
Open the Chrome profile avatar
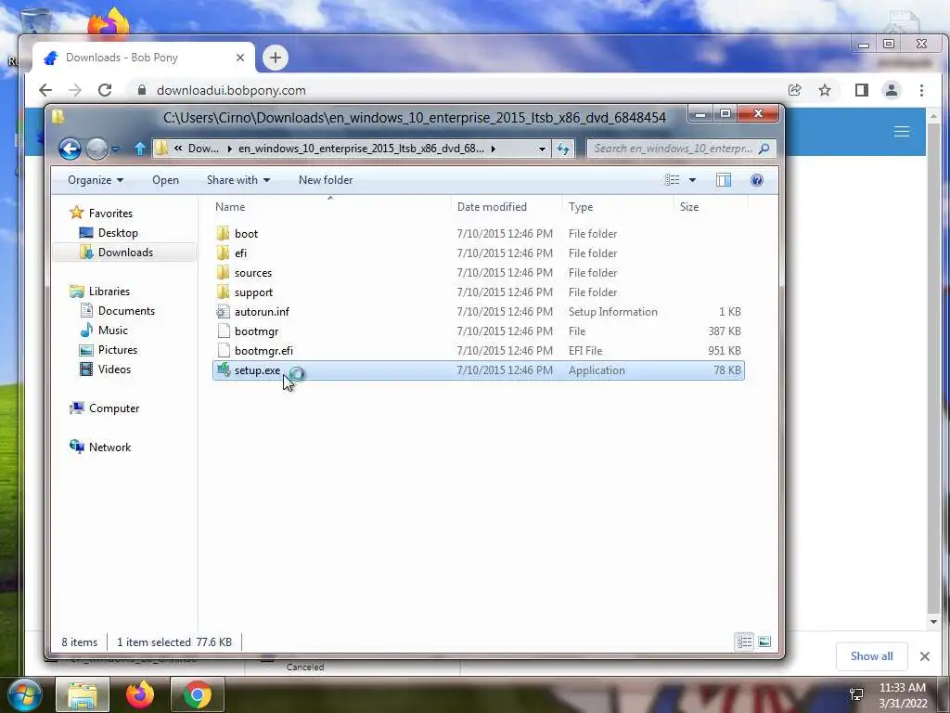[x=892, y=90]
